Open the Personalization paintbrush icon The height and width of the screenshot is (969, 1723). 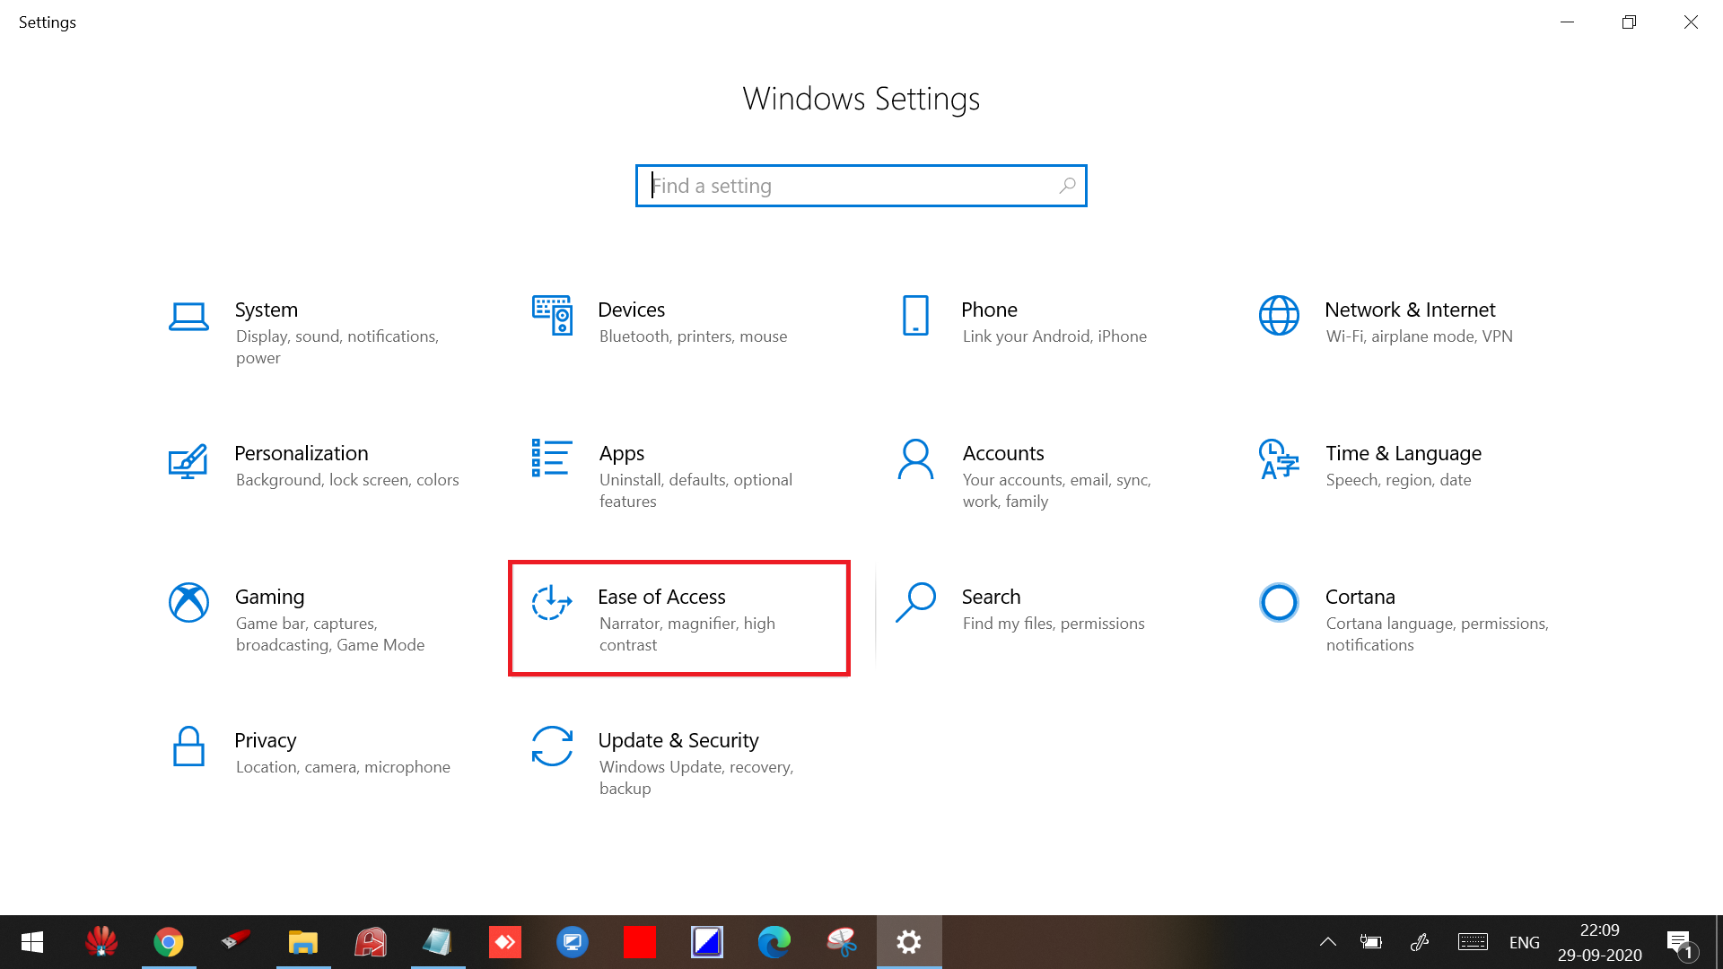click(188, 461)
